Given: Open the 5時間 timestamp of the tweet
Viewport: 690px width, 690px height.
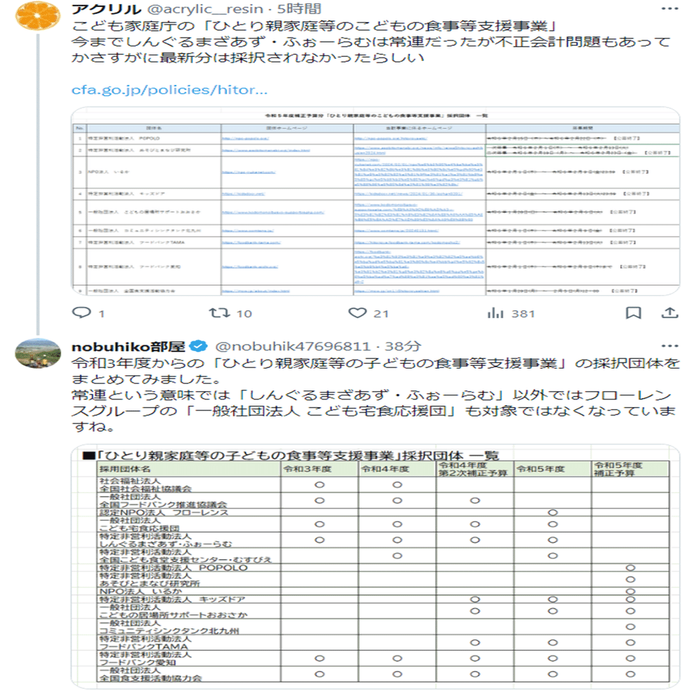Looking at the screenshot, I should coord(299,9).
